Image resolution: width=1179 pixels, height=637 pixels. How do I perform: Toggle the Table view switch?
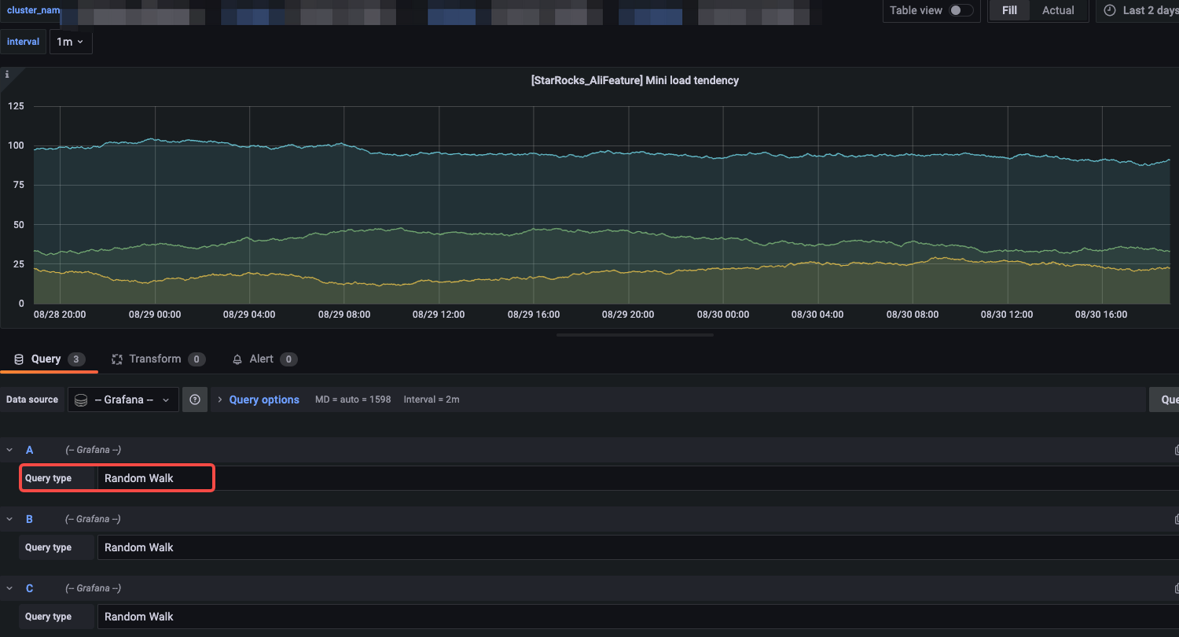[960, 10]
